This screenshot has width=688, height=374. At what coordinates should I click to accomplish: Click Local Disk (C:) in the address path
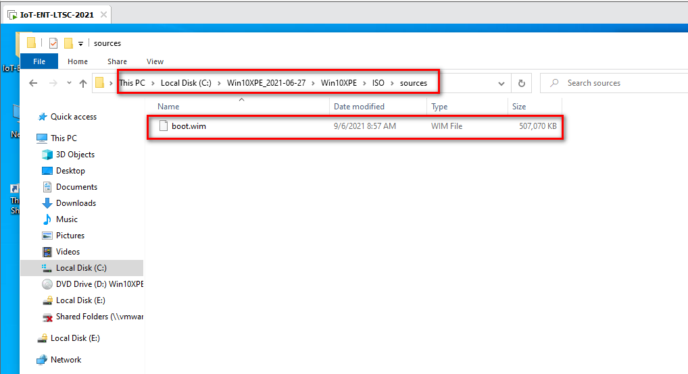[x=186, y=83]
